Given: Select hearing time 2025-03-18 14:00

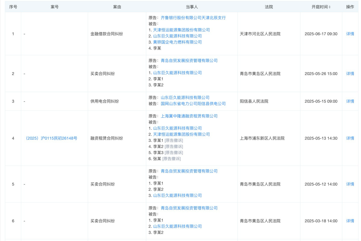Looking at the screenshot, I should coord(321,221).
